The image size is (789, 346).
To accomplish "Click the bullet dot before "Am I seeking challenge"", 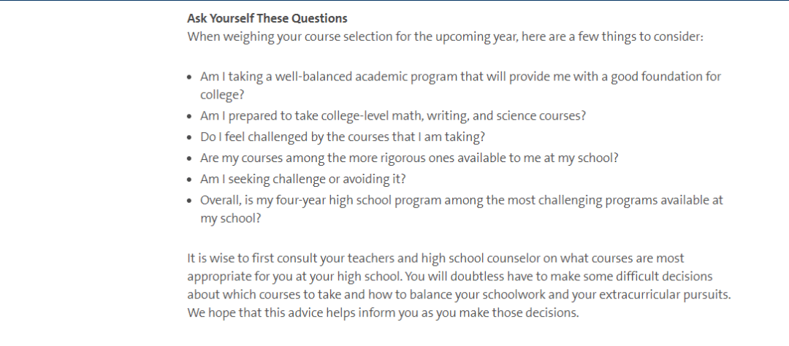I will coord(190,180).
